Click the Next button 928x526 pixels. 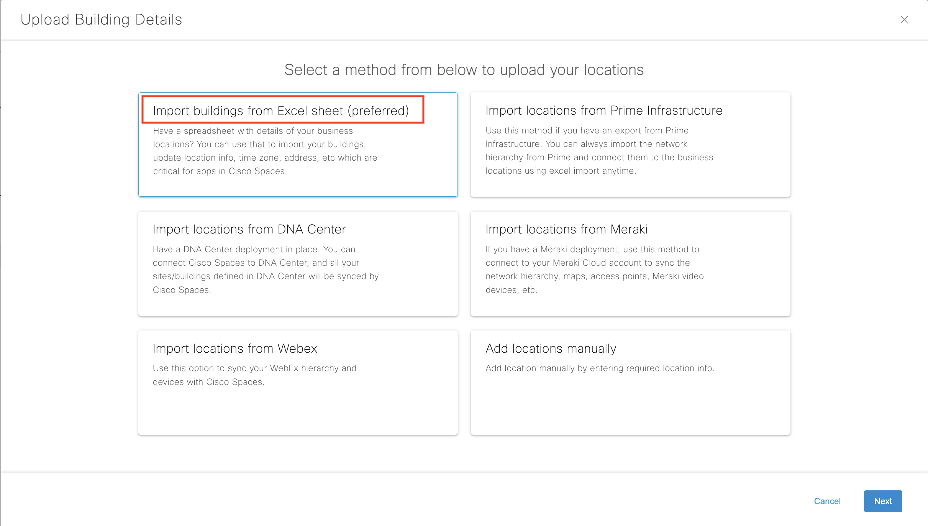(882, 501)
